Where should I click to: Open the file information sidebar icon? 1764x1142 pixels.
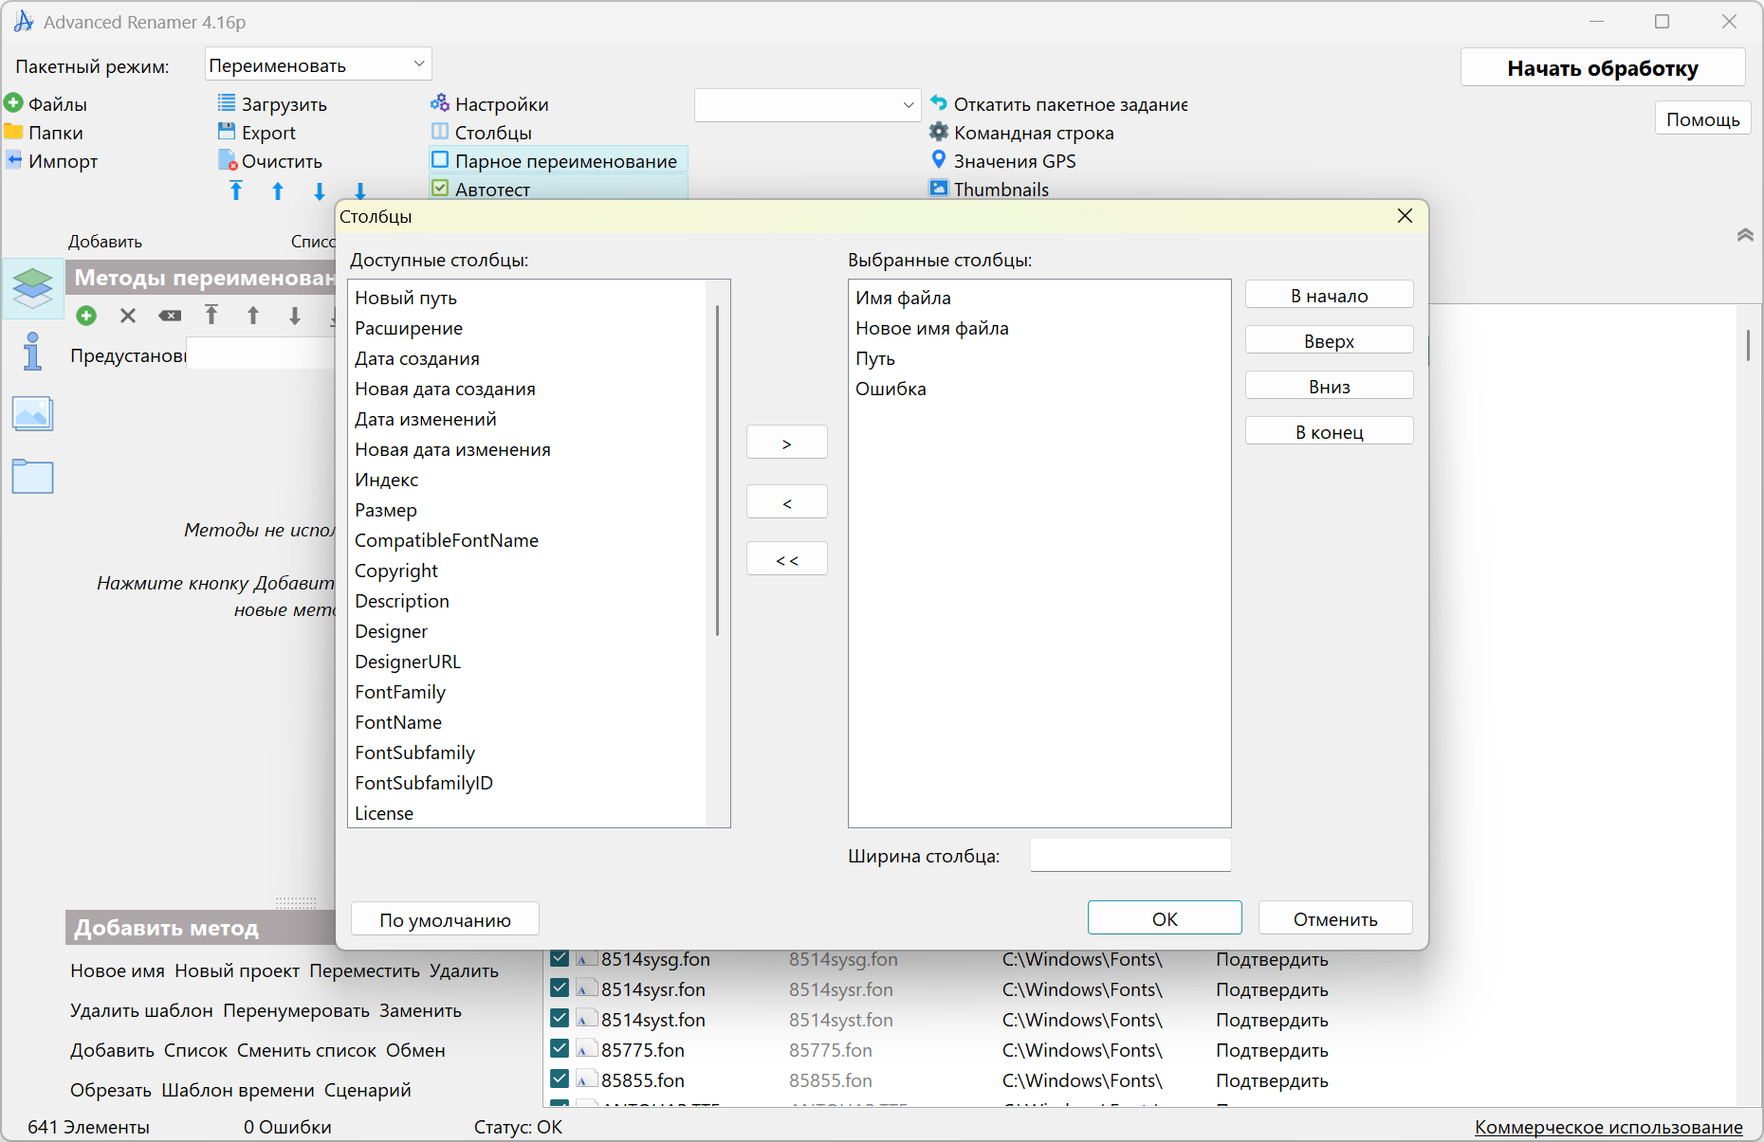33,351
